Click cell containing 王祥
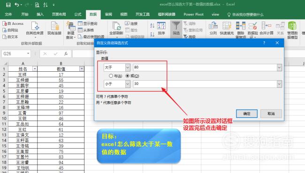The width and height of the screenshot is (305, 173). point(23,75)
